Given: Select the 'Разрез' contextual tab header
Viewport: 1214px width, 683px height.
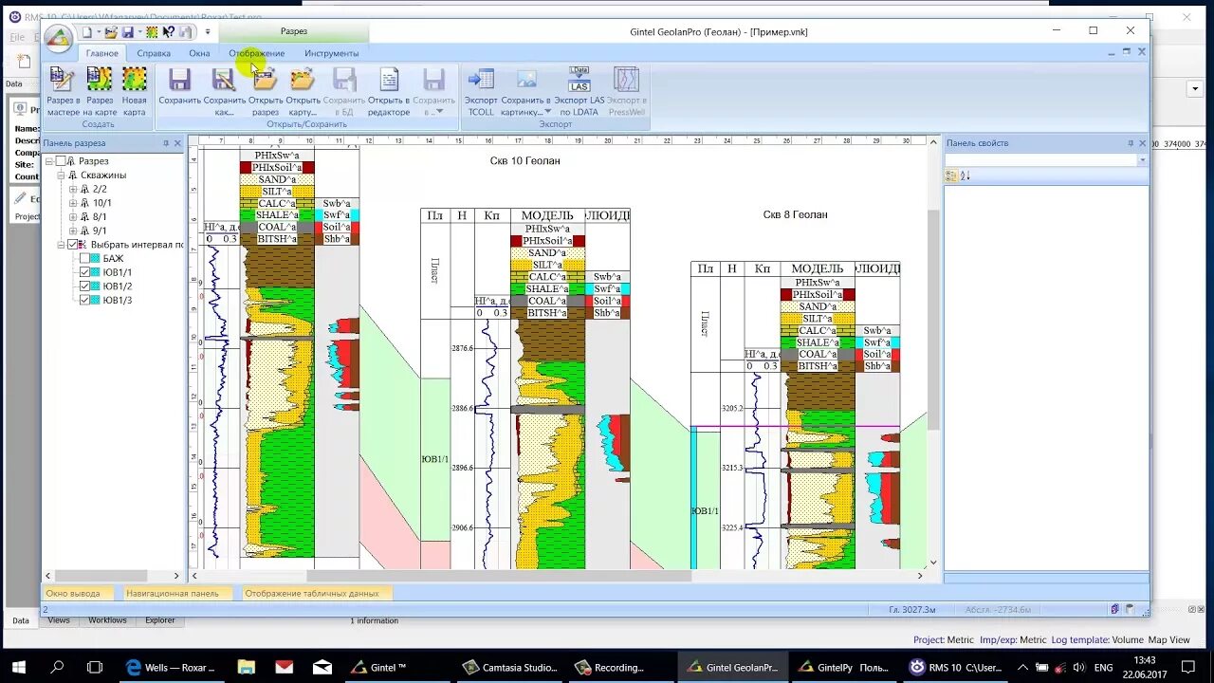Looking at the screenshot, I should pos(294,32).
